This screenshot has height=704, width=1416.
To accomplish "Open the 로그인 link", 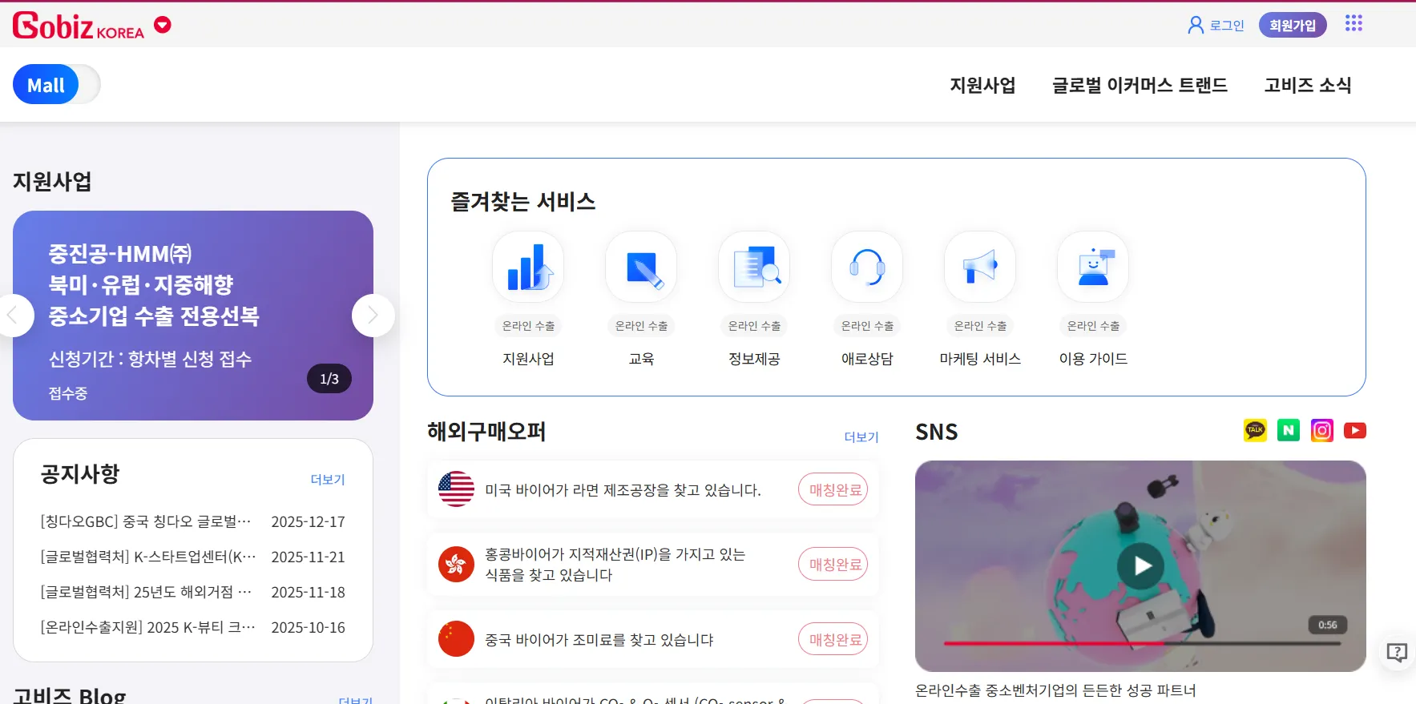I will point(1227,26).
